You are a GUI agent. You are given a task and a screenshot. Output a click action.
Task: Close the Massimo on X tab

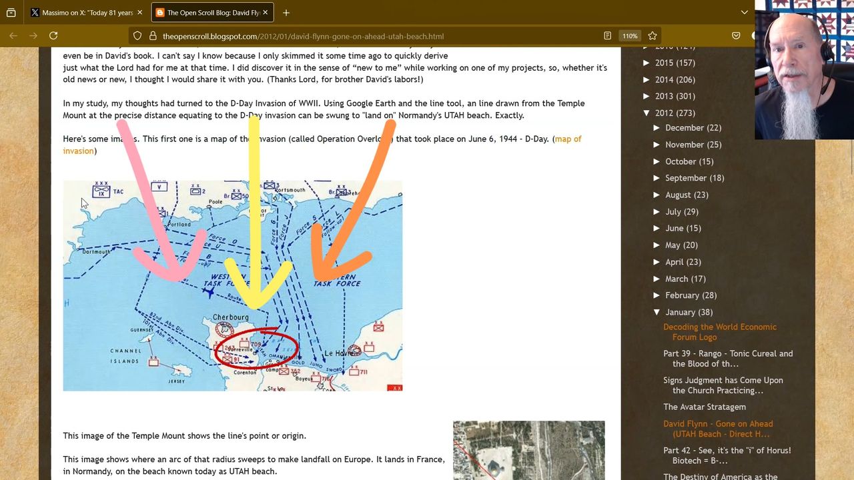pyautogui.click(x=139, y=13)
